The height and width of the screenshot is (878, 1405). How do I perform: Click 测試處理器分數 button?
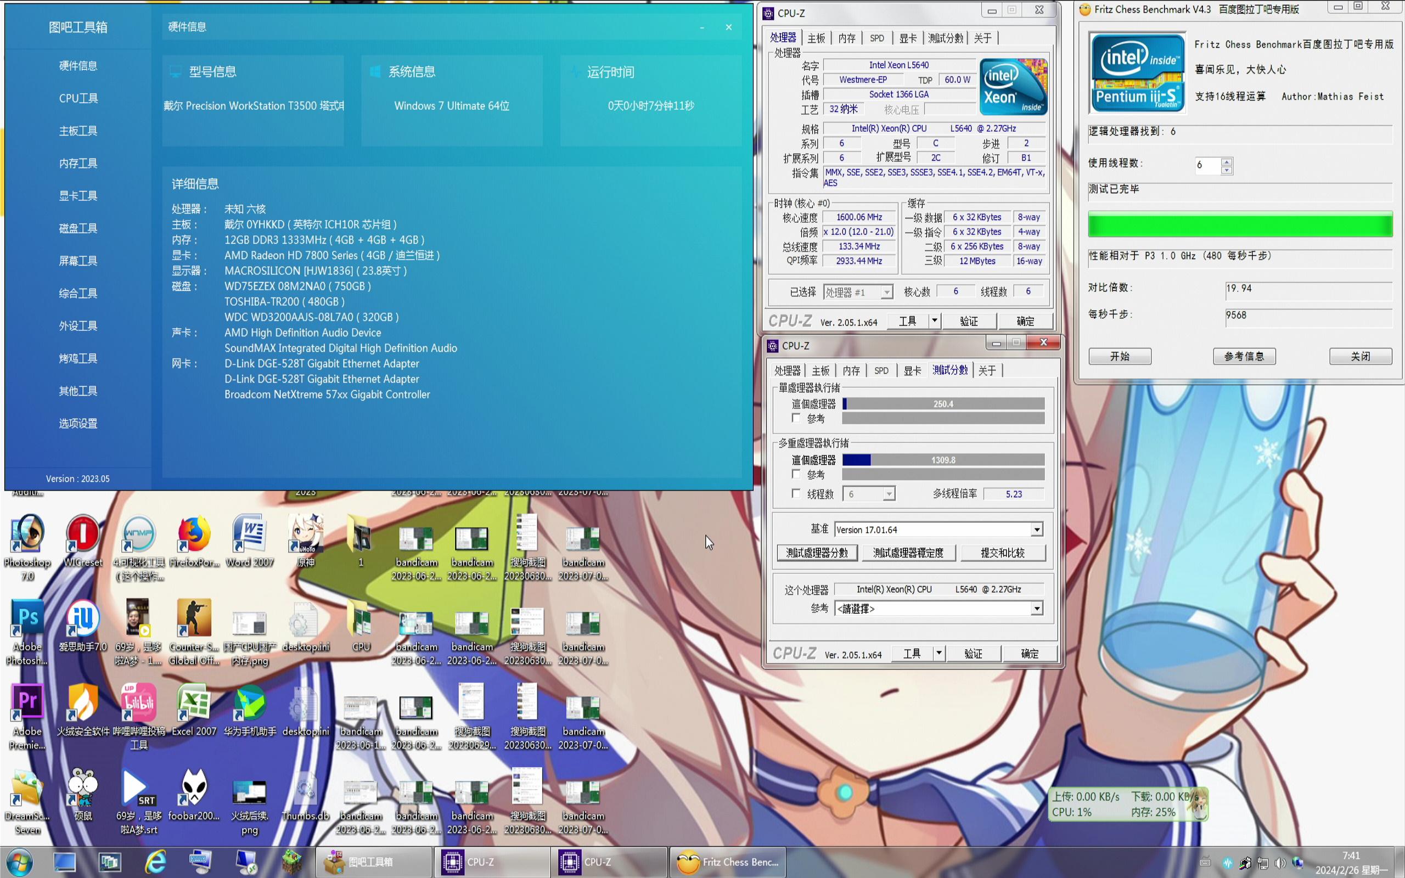pos(817,553)
